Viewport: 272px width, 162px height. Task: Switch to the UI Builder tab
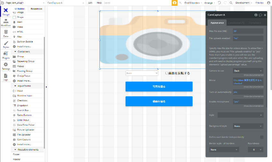tap(20, 9)
